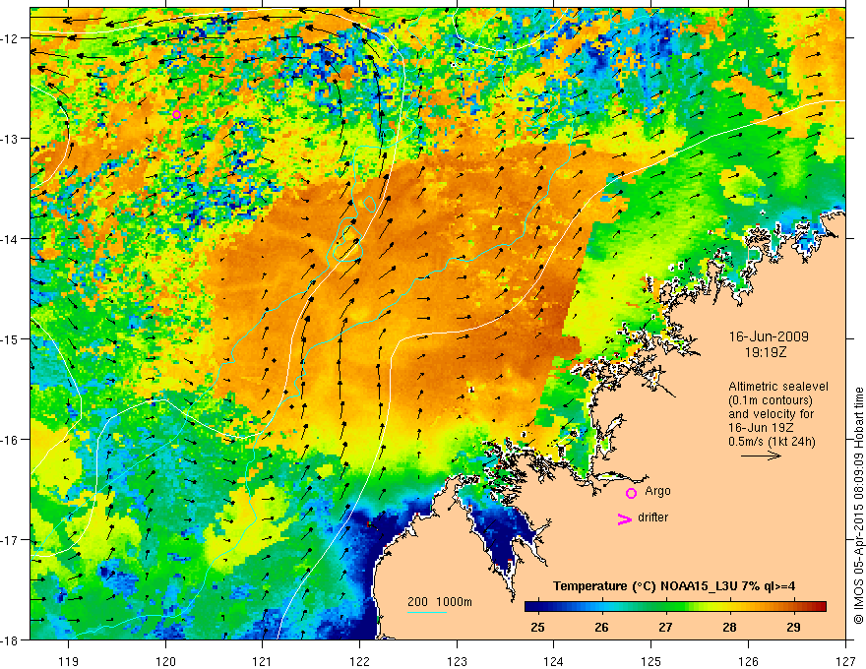Click the "Argo" legend label

pyautogui.click(x=657, y=491)
